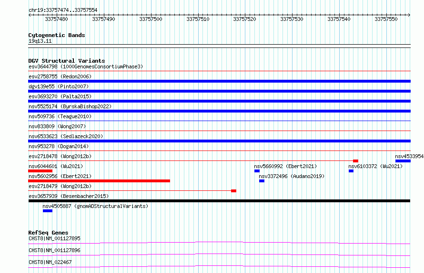The height and width of the screenshot is (273, 424).
Task: Click ruler position 33757480
Action: tap(56, 19)
